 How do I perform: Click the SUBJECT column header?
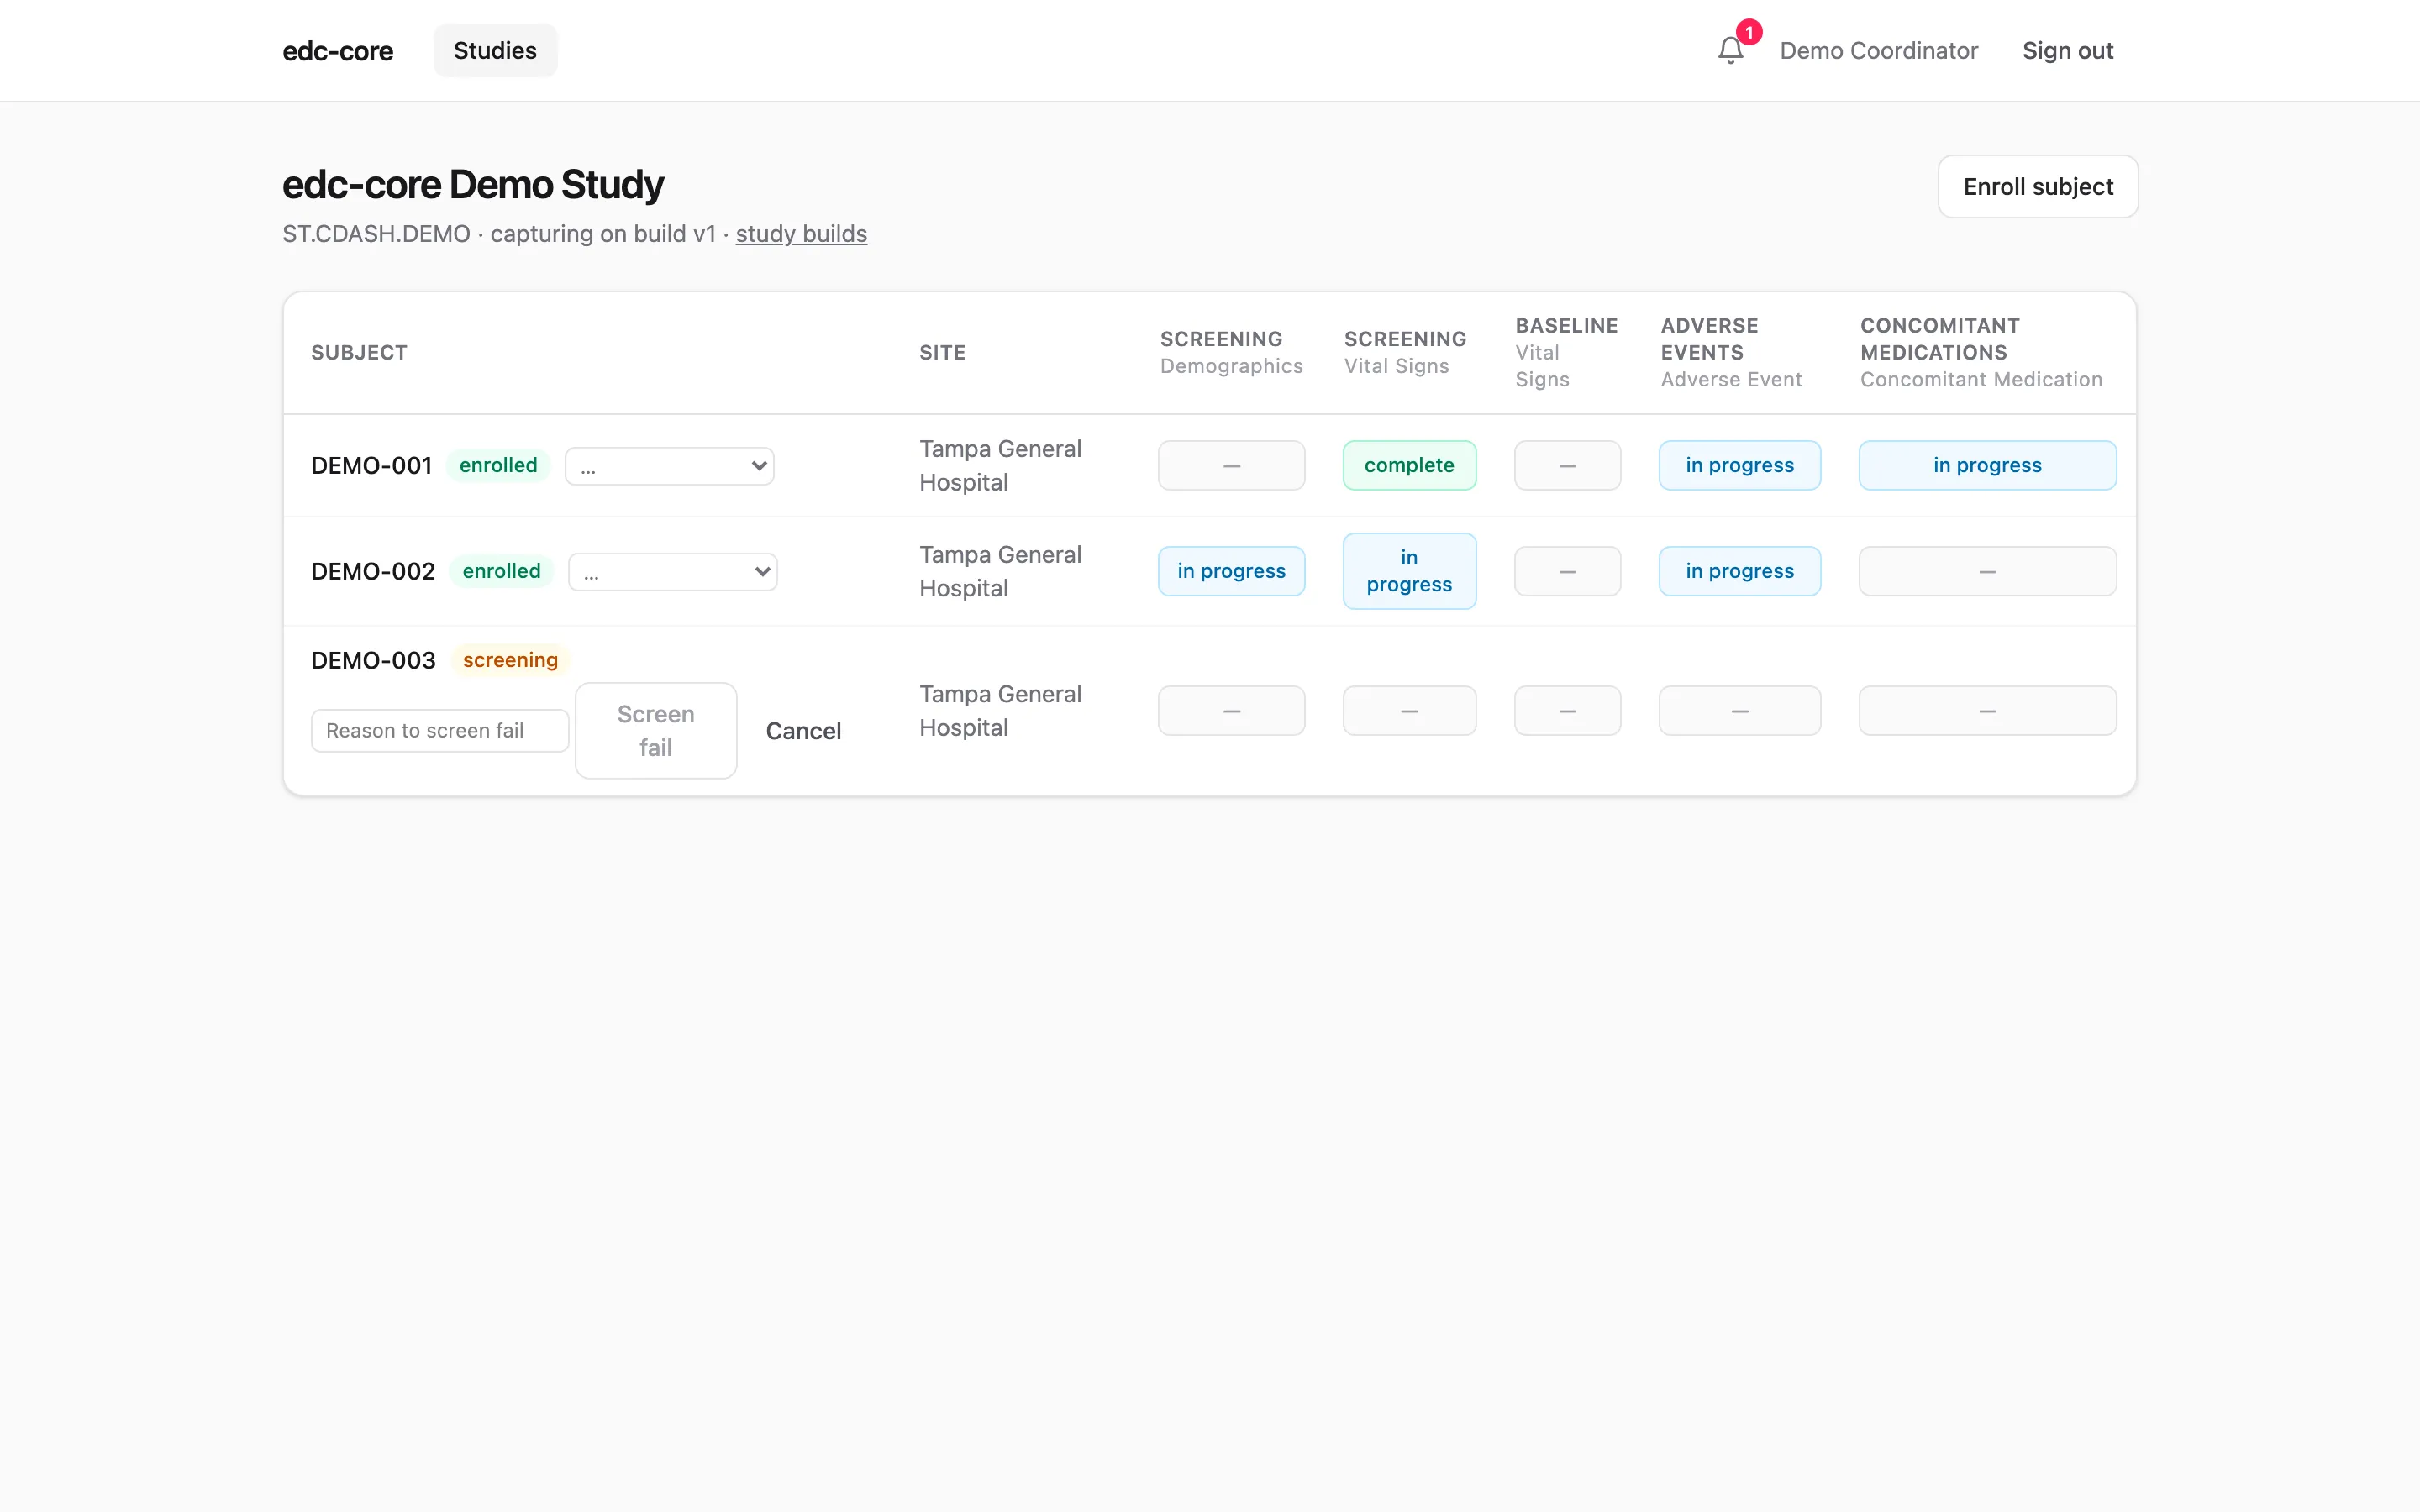[x=359, y=353]
